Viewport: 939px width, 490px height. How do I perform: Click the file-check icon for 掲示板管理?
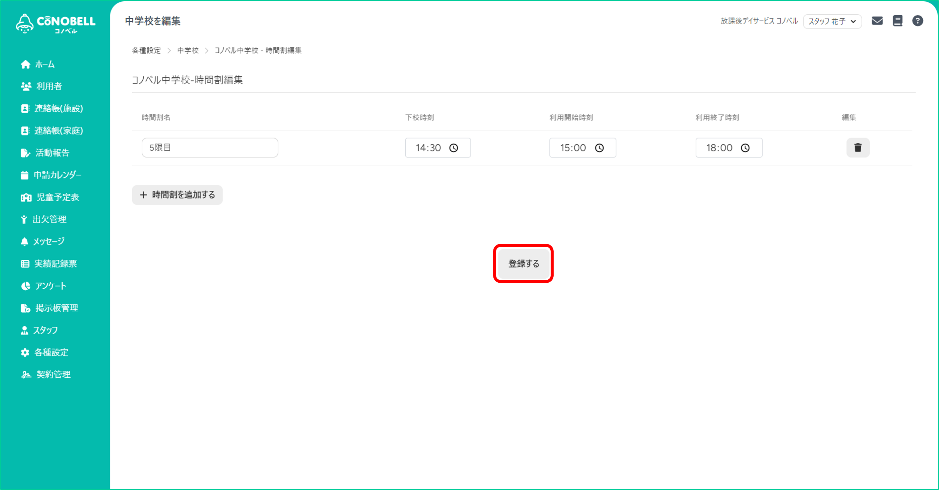(25, 308)
